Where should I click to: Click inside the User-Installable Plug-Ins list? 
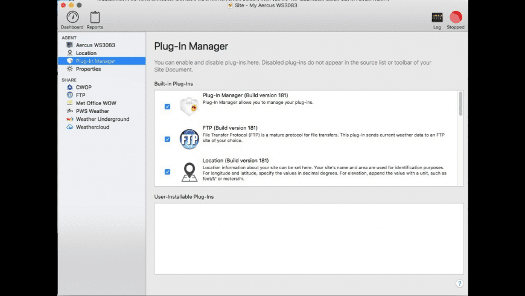click(308, 238)
